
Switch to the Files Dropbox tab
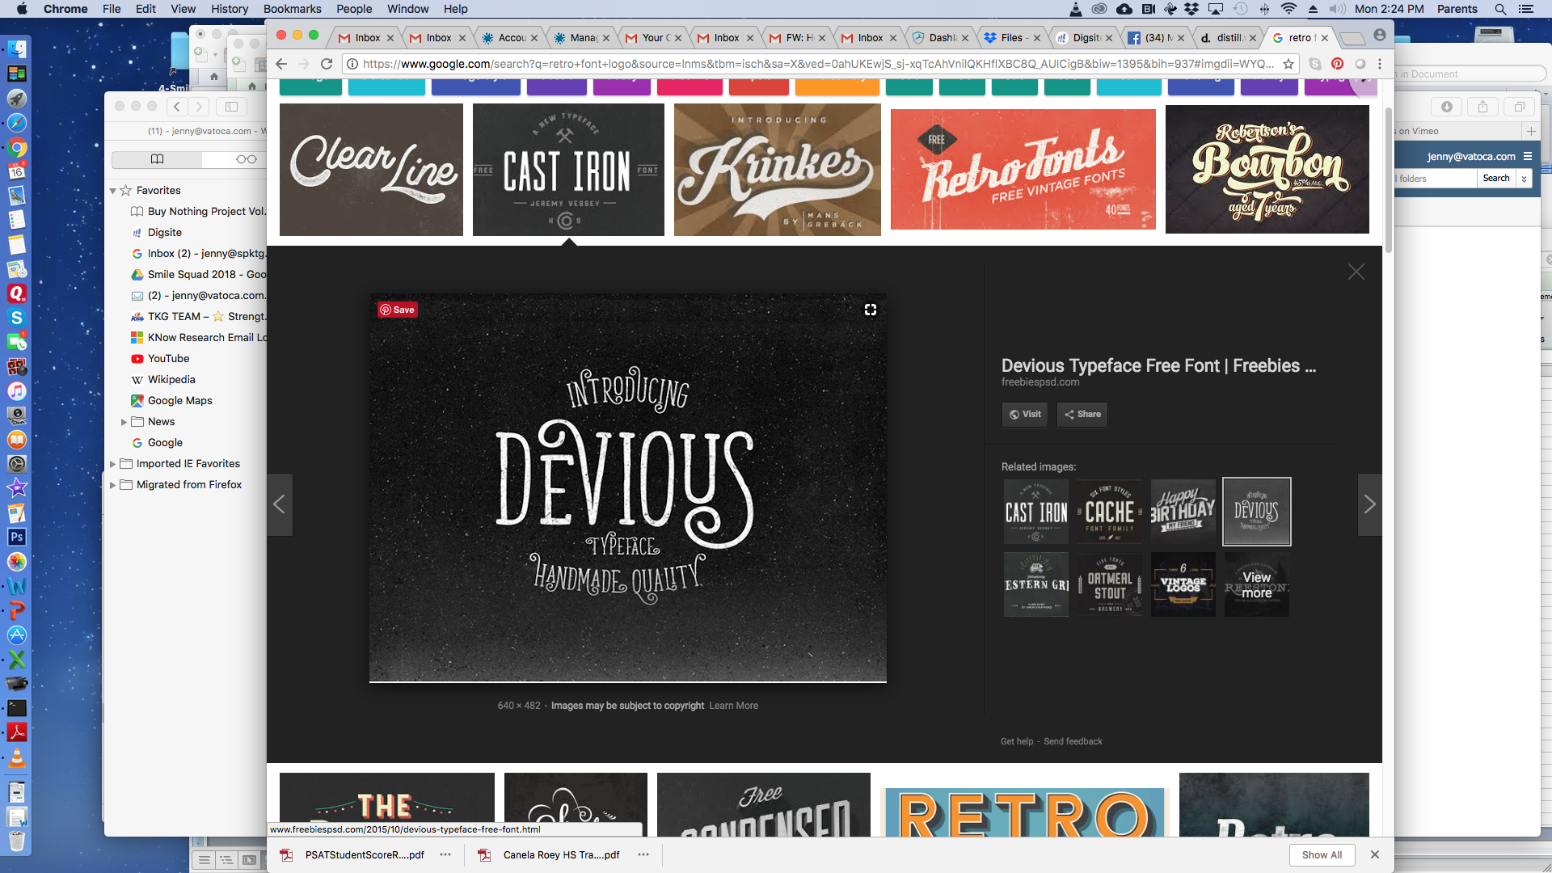tap(1011, 38)
